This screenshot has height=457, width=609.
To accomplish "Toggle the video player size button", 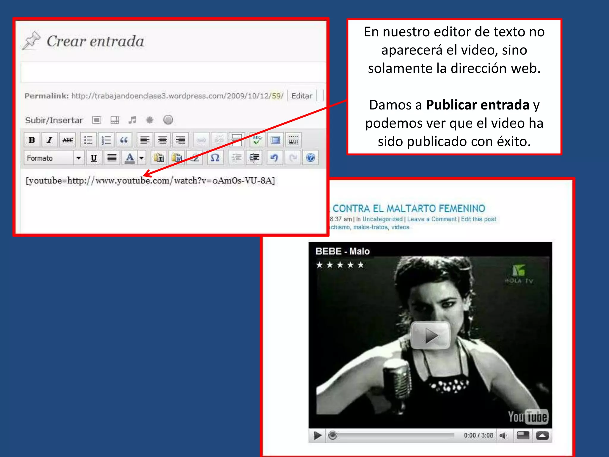I will pyautogui.click(x=523, y=436).
